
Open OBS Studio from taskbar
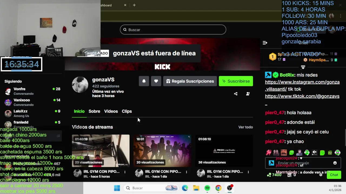click(x=230, y=188)
